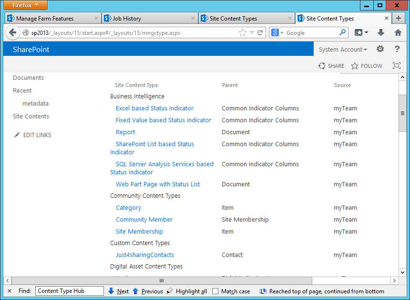
Task: Click the bookmark star in the address bar
Action: (243, 33)
